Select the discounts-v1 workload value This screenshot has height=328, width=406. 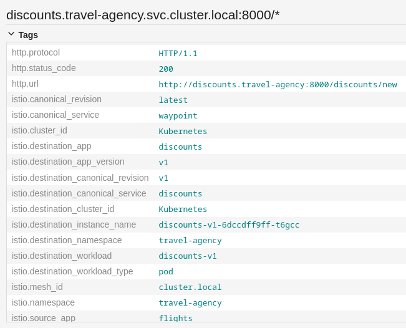(188, 256)
